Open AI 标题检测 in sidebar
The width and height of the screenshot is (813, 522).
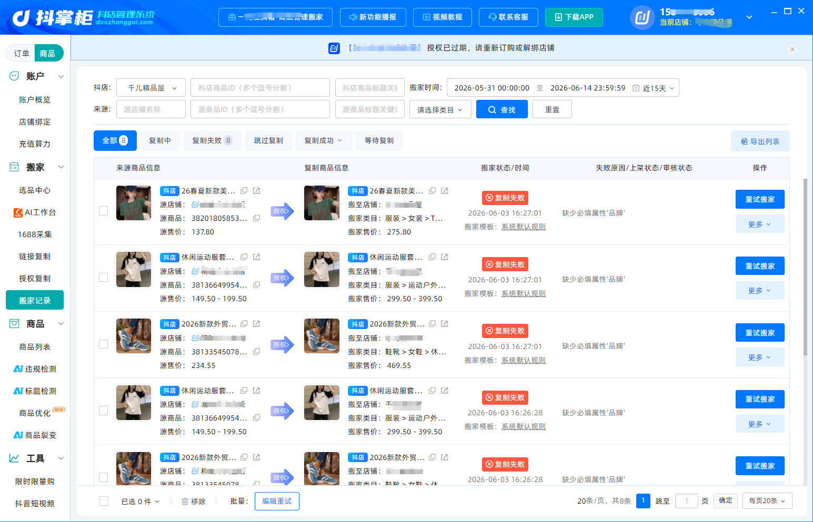tap(35, 391)
